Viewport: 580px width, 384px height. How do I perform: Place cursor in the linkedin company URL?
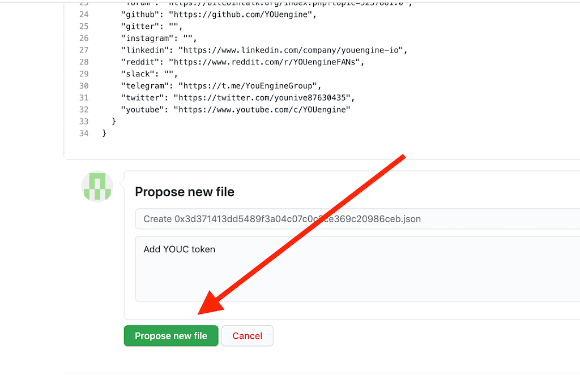coord(291,50)
